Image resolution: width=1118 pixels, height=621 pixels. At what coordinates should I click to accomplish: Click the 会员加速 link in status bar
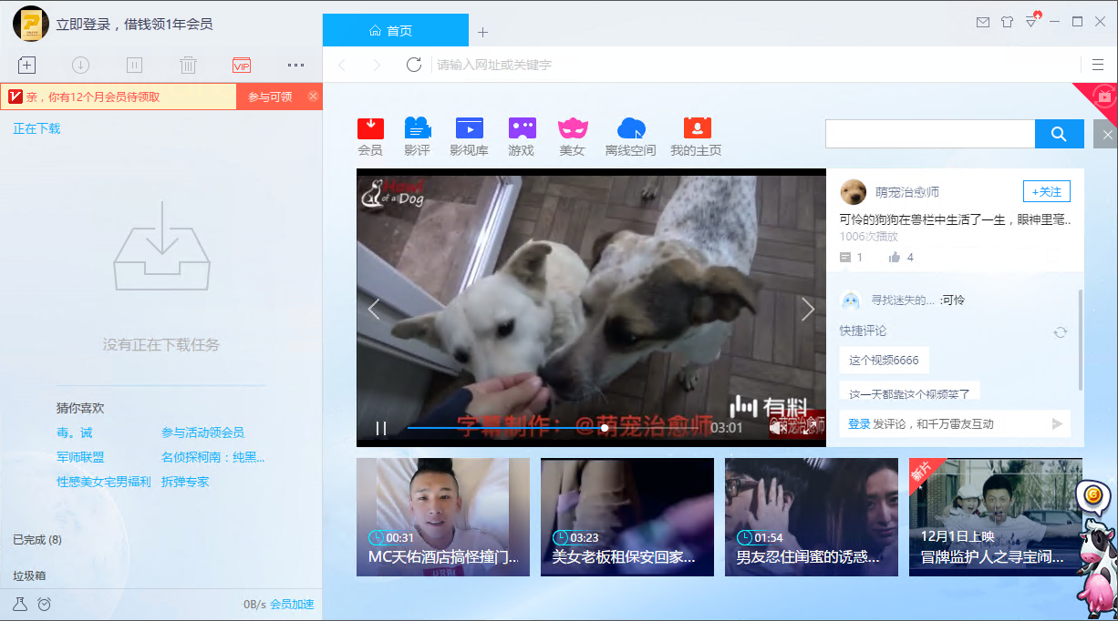[x=292, y=605]
